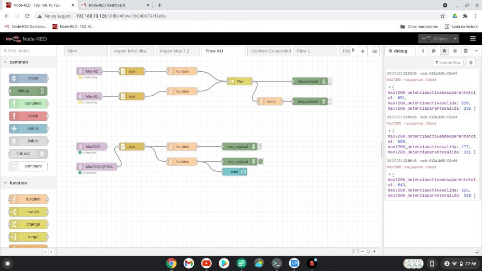Open the info sidebar tab icon
The height and width of the screenshot is (271, 482).
[x=423, y=51]
